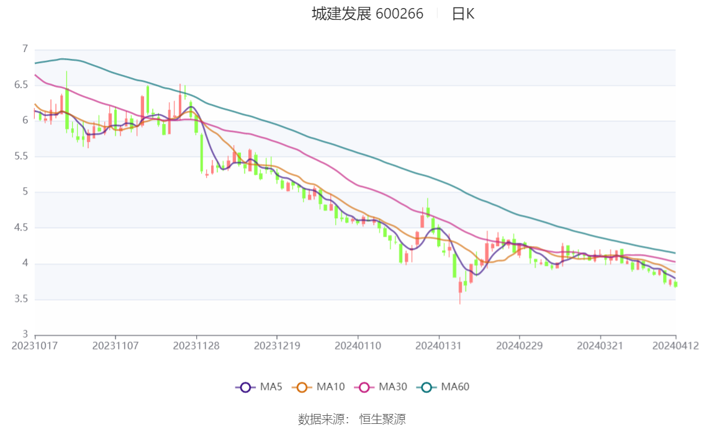Viewport: 704px width, 427px height.
Task: Click y-axis value 4.5
Action: 21,227
